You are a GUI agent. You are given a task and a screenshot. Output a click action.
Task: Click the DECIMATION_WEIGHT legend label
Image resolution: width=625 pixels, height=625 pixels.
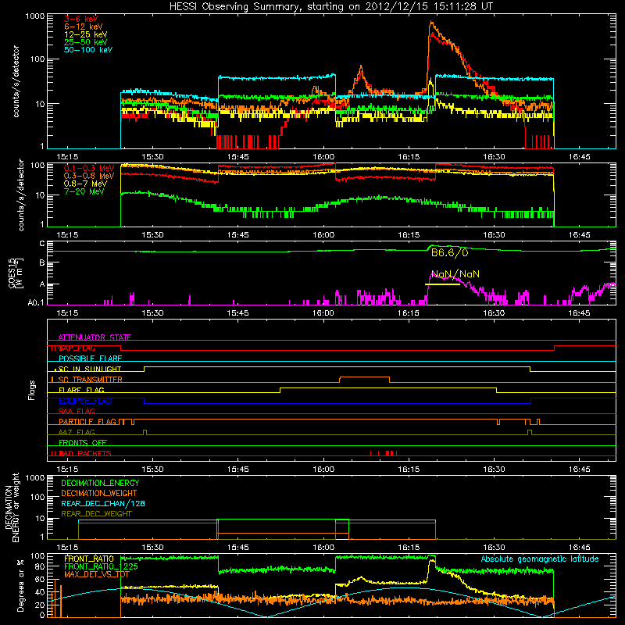coord(99,493)
